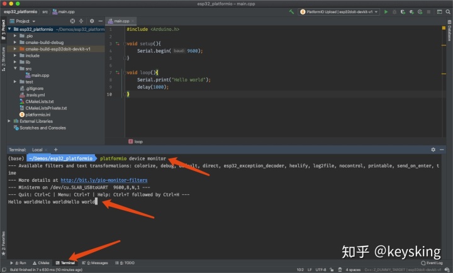Viewport: 453px width, 273px height.
Task: Open Terminal panel gear settings
Action: 433,150
